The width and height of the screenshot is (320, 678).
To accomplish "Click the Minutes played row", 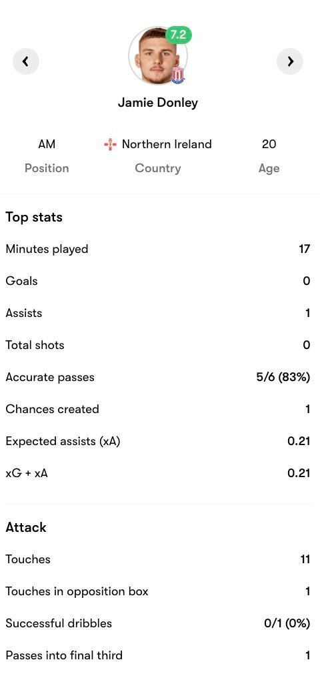I will click(157, 249).
